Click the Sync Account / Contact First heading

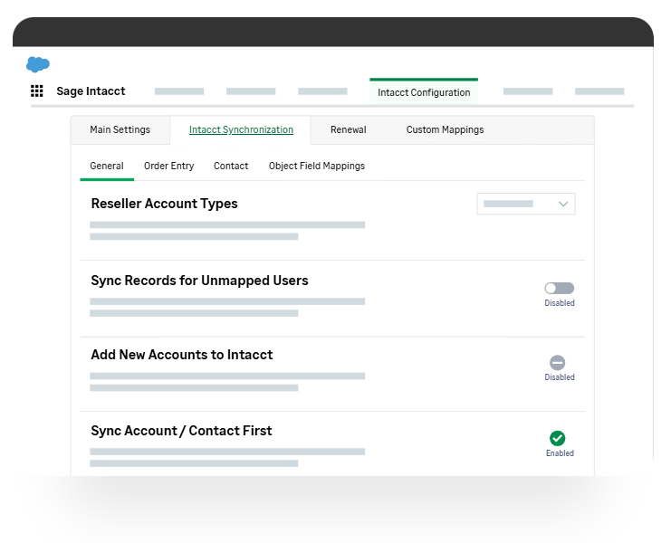tap(181, 431)
